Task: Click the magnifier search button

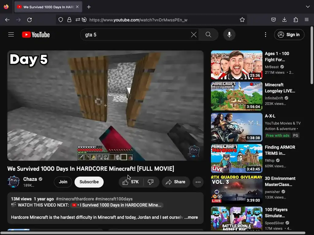Action: (208, 35)
